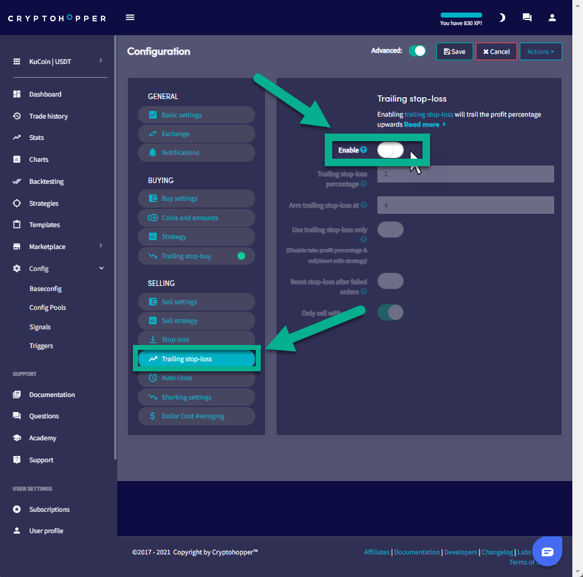Toggle the Advanced mode switch

pos(417,51)
